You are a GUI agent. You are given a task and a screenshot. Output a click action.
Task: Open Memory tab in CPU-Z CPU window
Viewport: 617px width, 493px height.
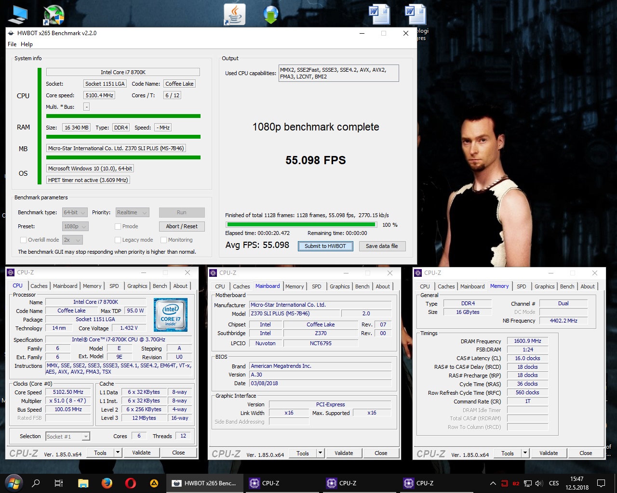coord(92,286)
